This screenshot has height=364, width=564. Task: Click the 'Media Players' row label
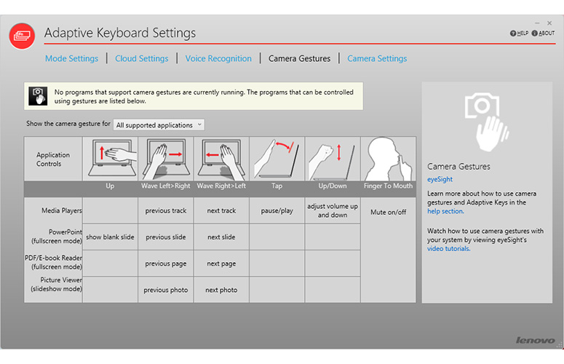click(x=62, y=210)
